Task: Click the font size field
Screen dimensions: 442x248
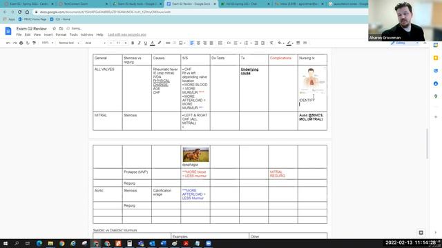Action: click(118, 43)
